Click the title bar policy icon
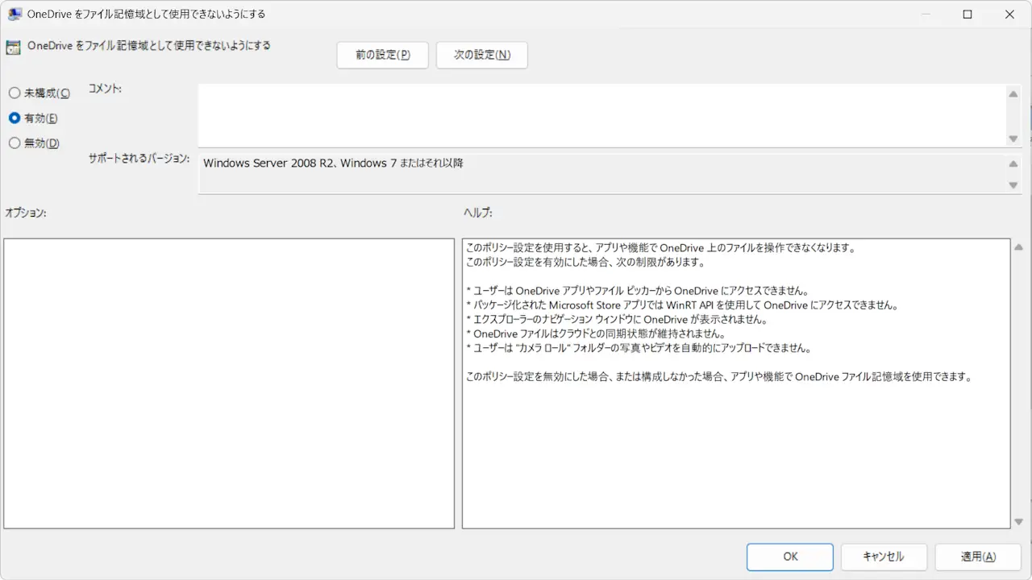 pyautogui.click(x=15, y=14)
